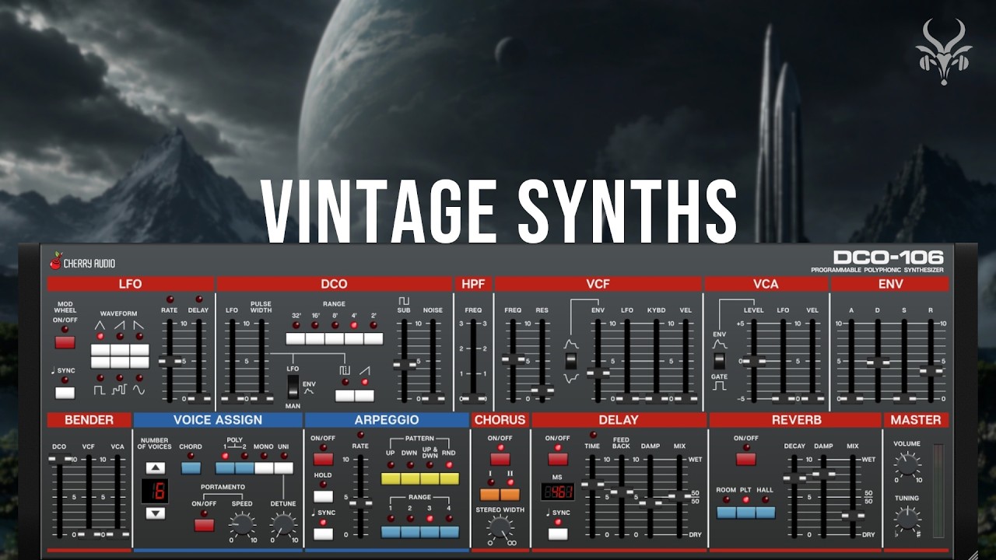Click the DCO LFO/MAN pulse width switch

point(293,386)
